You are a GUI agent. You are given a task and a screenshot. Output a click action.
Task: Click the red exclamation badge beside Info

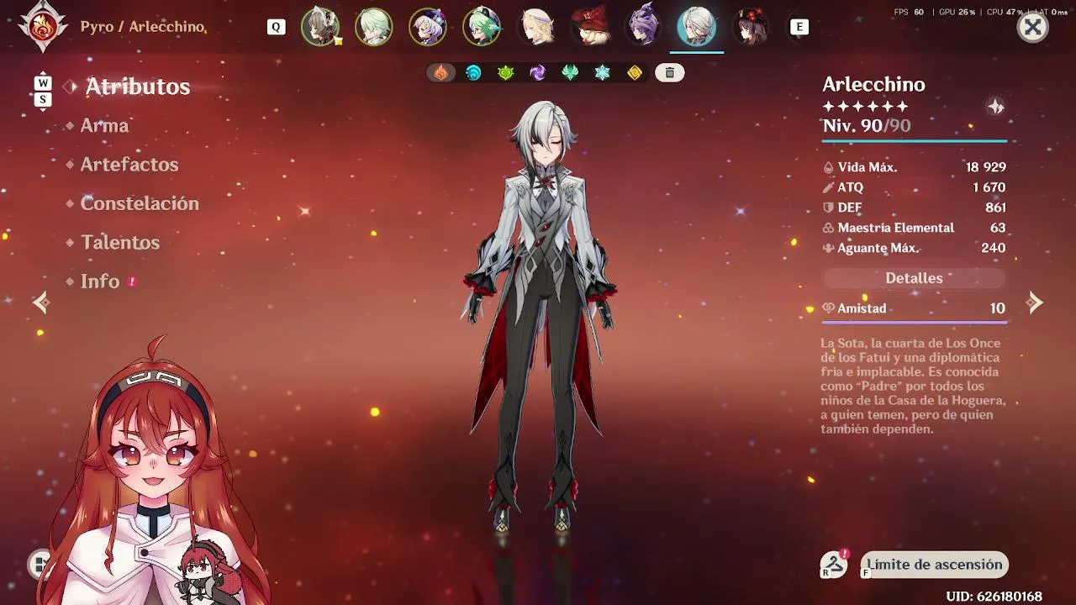point(132,281)
